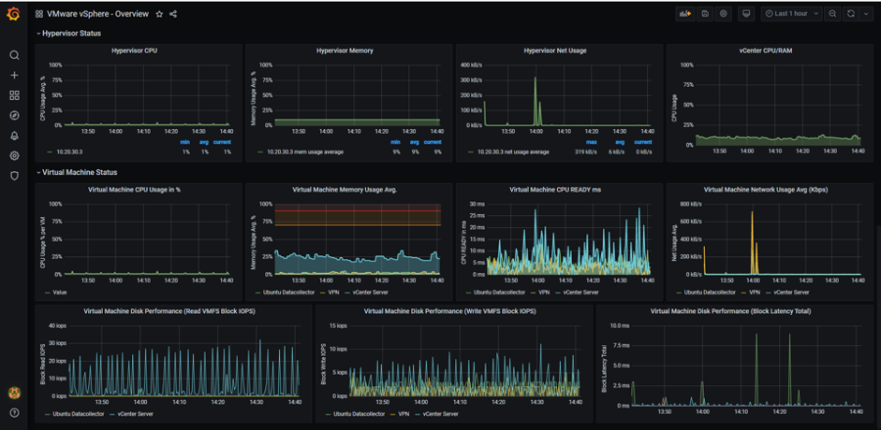Viewport: 881px width, 430px height.
Task: Open the Explore compass icon
Action: 15,116
